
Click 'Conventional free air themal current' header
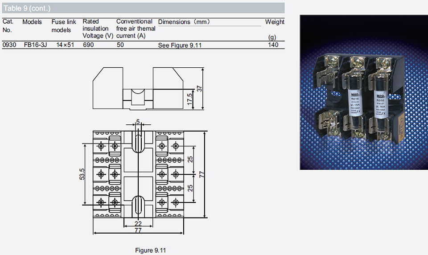point(136,29)
